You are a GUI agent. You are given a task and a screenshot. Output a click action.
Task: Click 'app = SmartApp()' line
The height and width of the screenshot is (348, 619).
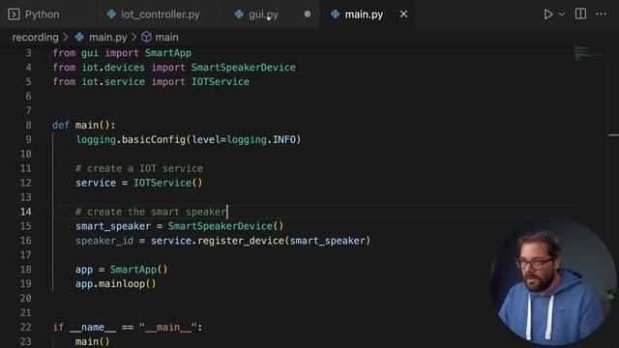point(122,270)
